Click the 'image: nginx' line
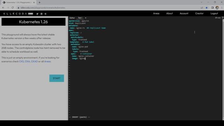Viewport: 224px width, 126px height. coord(79,58)
